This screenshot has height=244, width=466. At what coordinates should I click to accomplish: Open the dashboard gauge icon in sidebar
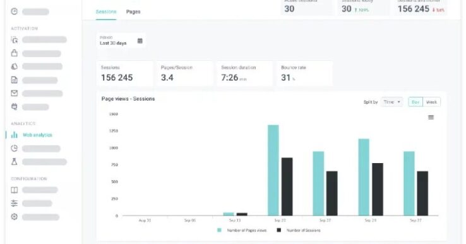click(x=15, y=11)
